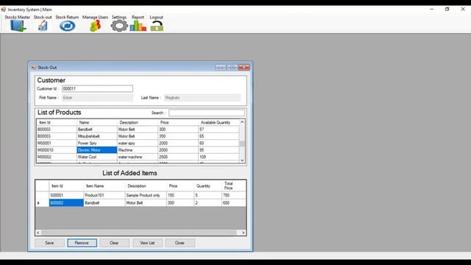This screenshot has width=471, height=265.
Task: Click the highlighted Electric Motor cell
Action: 97,150
